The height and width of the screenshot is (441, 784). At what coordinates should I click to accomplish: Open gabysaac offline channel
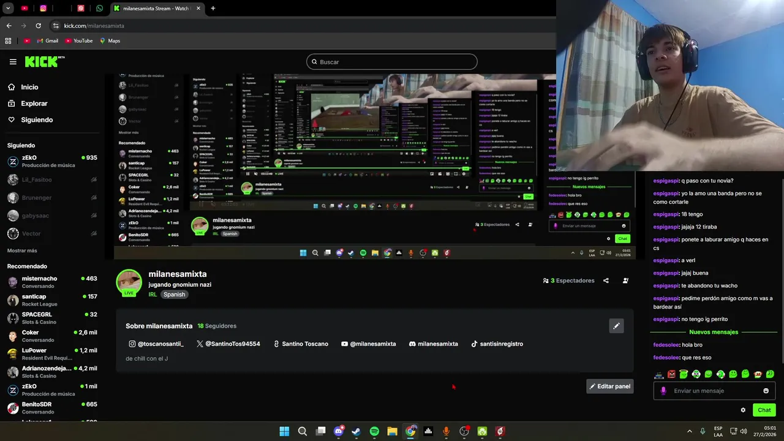(x=52, y=216)
